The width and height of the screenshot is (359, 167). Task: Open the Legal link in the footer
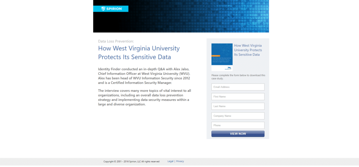[170, 161]
